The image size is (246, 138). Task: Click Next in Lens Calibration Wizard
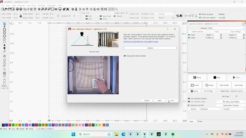tap(172, 100)
